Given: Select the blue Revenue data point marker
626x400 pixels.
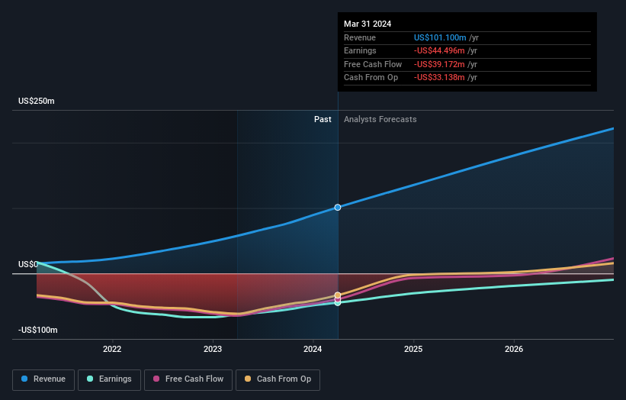Looking at the screenshot, I should pos(338,208).
